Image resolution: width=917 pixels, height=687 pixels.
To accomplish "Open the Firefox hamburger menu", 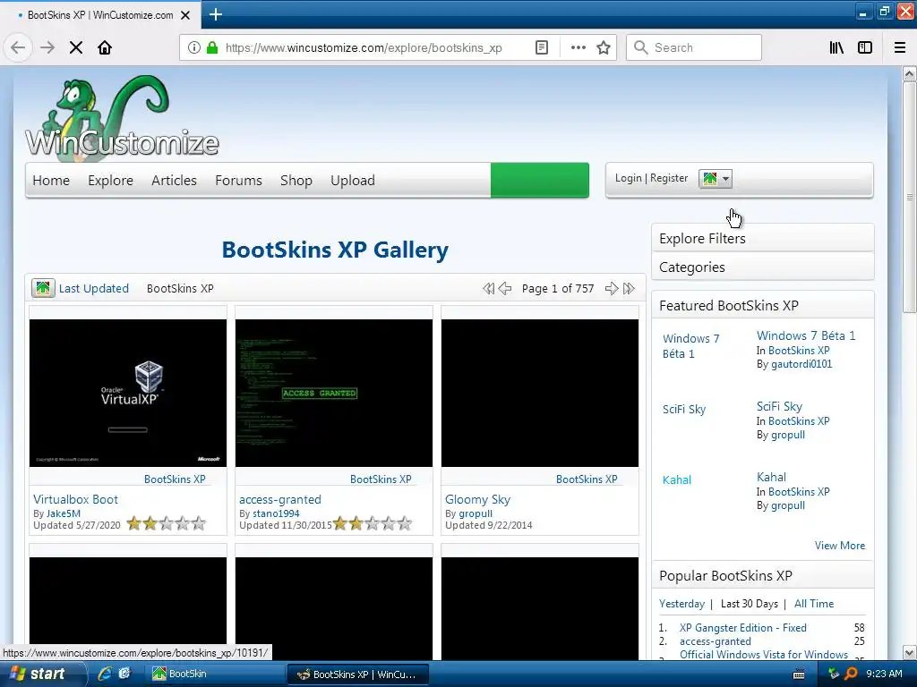I will 900,47.
